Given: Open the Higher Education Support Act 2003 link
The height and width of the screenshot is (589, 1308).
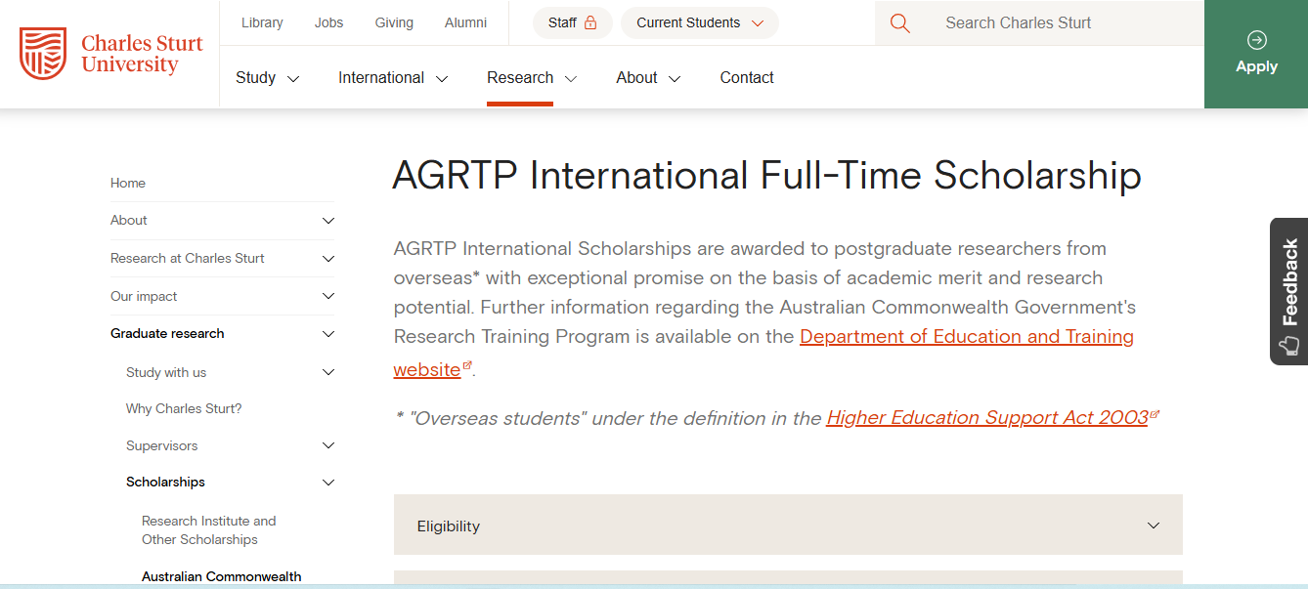Looking at the screenshot, I should click(x=987, y=417).
